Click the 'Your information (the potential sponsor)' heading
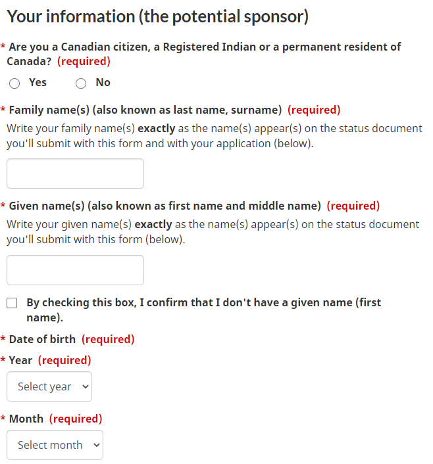This screenshot has height=464, width=433. [x=158, y=16]
